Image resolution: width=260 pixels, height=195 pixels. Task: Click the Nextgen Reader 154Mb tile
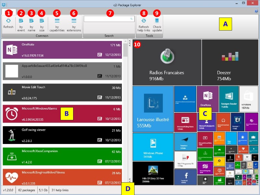229,99
